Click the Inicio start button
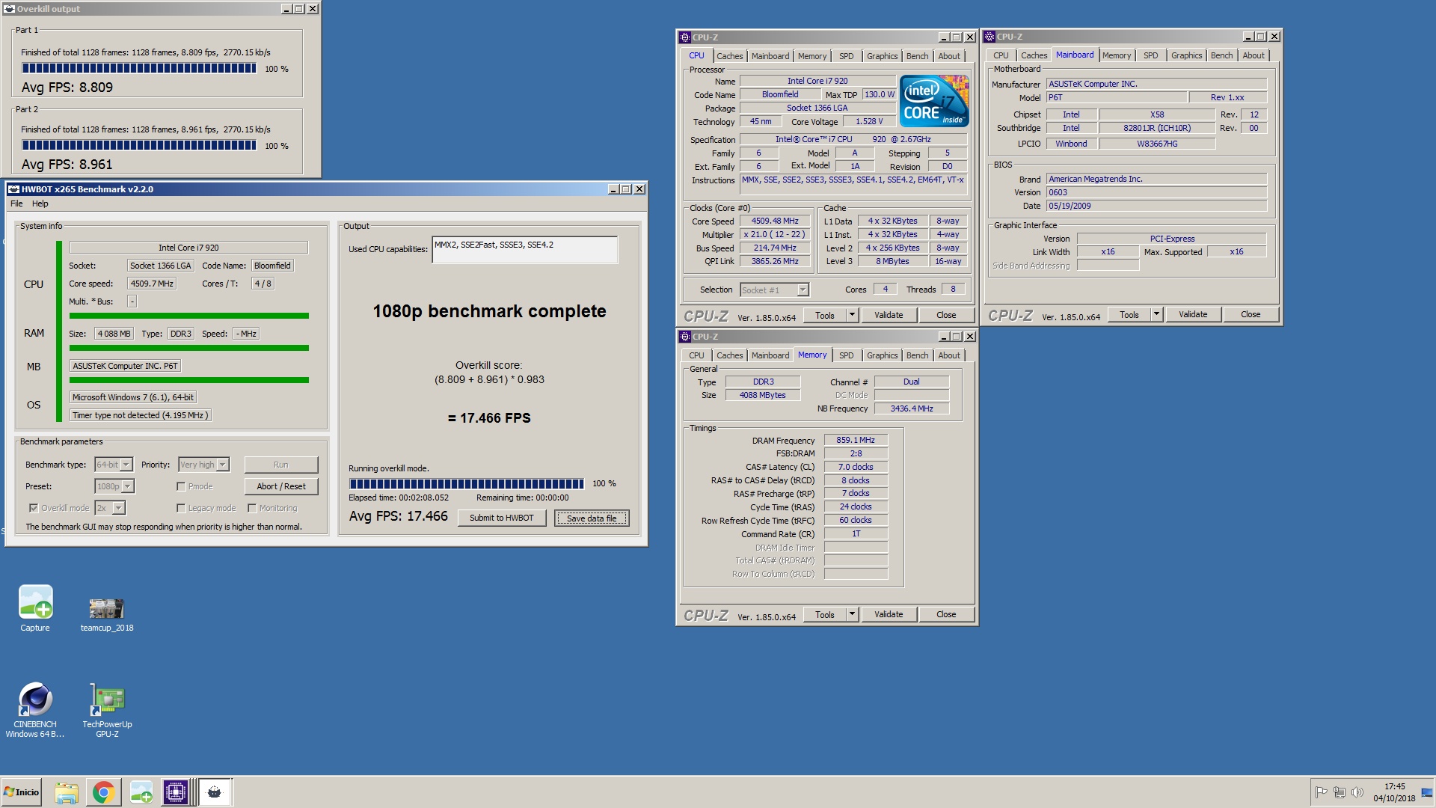This screenshot has height=808, width=1436. coord(22,792)
